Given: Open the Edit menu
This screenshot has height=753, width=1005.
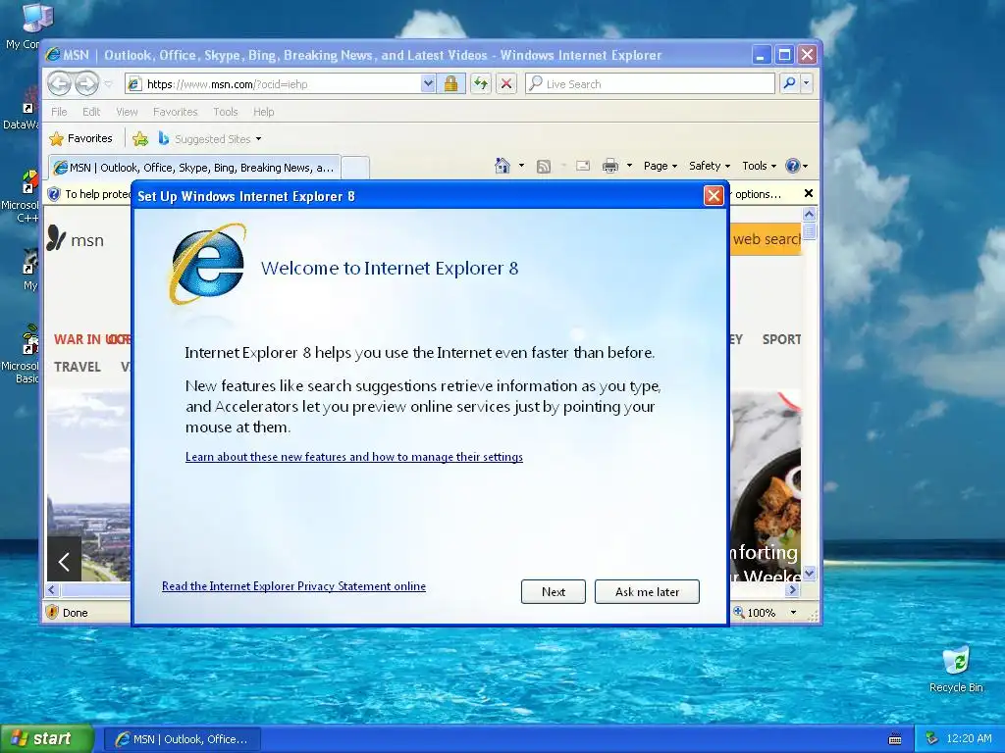Looking at the screenshot, I should pos(91,112).
